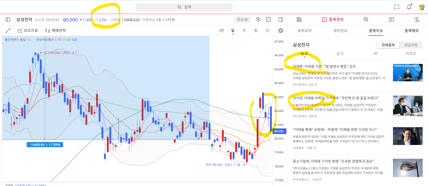Screen dimensions: 428x186
Task: Switch to 재무정보 tab
Action: [x=340, y=31]
